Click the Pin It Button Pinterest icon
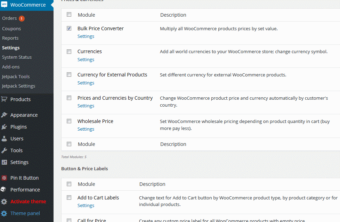 point(4,178)
